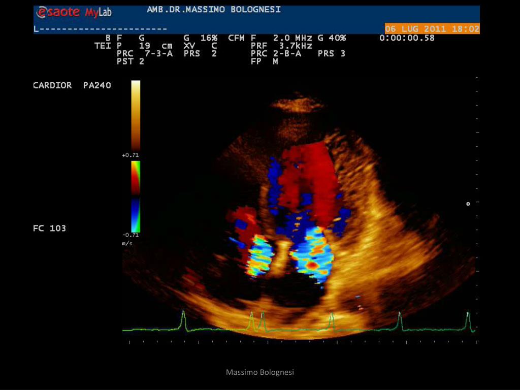Click the red-blue Doppler velocity color bar
Image resolution: width=520 pixels, height=390 pixels.
(136, 197)
